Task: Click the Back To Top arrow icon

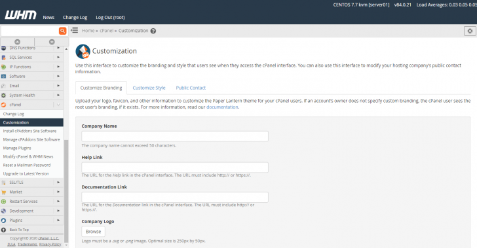Action: (x=4, y=230)
